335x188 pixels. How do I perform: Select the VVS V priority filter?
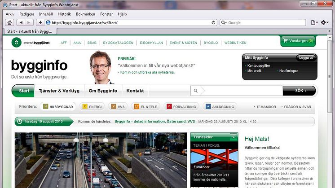[118, 106]
